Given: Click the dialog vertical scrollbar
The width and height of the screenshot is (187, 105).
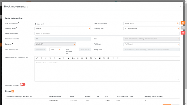Looking at the screenshot, I should coord(186,46).
